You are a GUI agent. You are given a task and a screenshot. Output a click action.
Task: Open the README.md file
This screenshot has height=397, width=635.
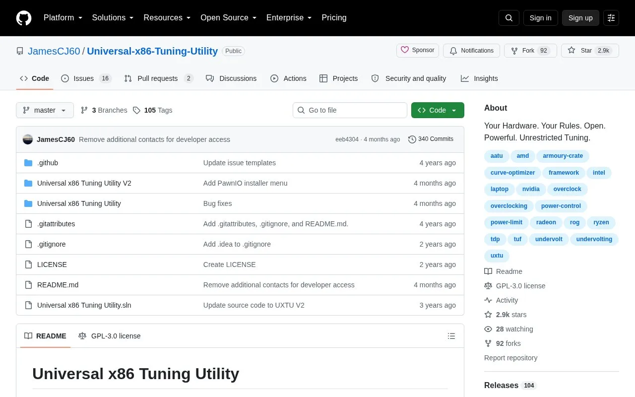tap(58, 285)
